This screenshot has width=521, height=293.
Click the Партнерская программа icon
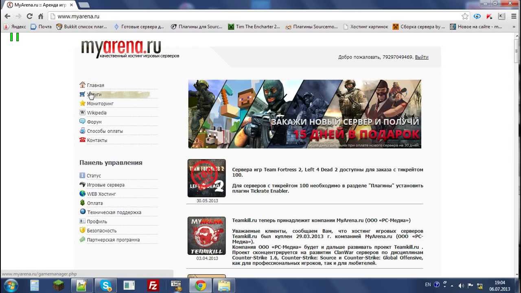83,239
